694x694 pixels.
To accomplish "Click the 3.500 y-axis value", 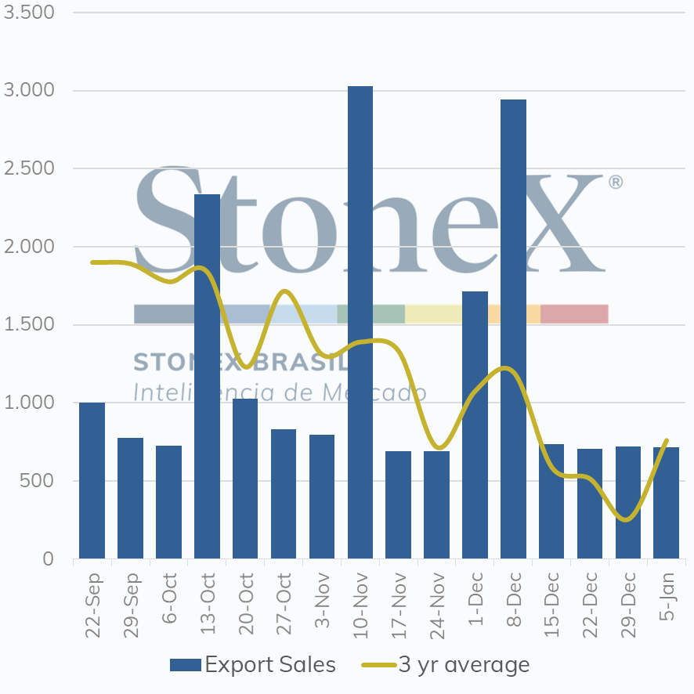I will 29,13.
